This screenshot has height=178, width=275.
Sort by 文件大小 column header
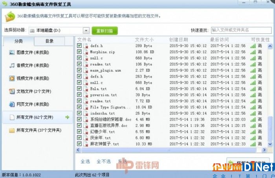coord(144,40)
